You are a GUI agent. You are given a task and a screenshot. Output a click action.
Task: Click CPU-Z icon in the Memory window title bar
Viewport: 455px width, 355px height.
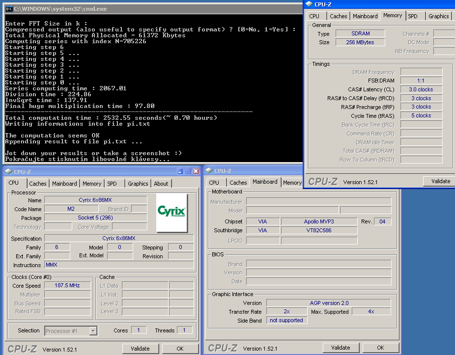[309, 4]
